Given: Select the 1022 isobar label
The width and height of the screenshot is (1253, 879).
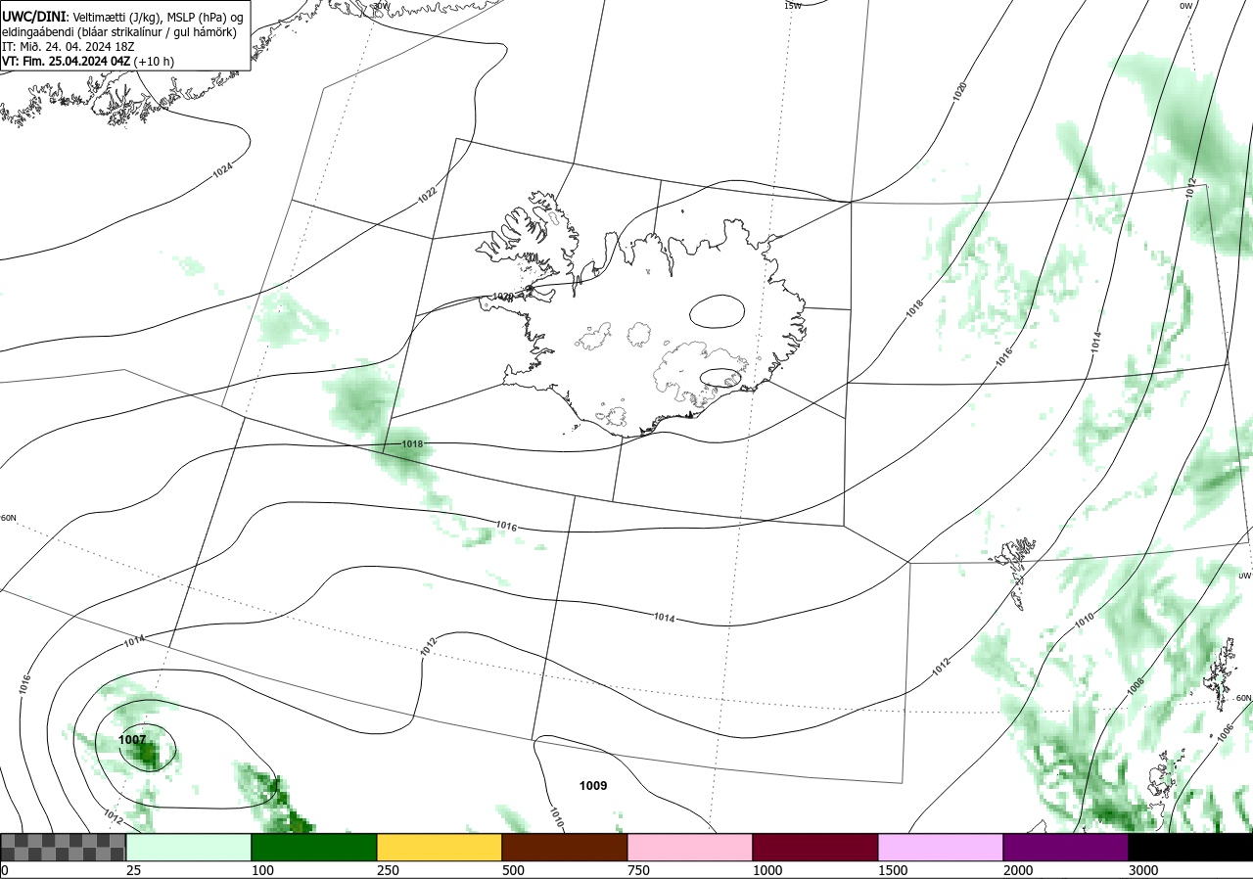Looking at the screenshot, I should [x=427, y=194].
